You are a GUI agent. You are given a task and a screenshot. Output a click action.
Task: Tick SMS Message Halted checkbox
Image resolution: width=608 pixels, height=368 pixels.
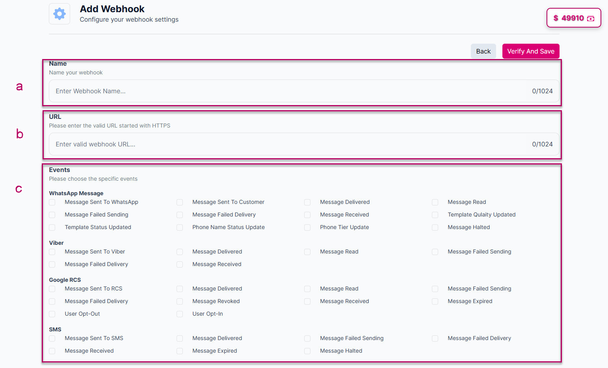coord(307,351)
